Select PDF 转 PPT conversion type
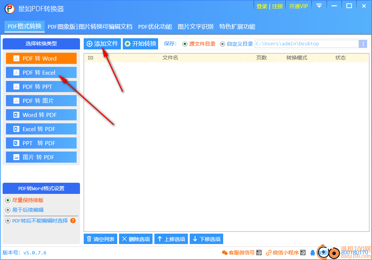The height and width of the screenshot is (260, 372). [x=41, y=87]
